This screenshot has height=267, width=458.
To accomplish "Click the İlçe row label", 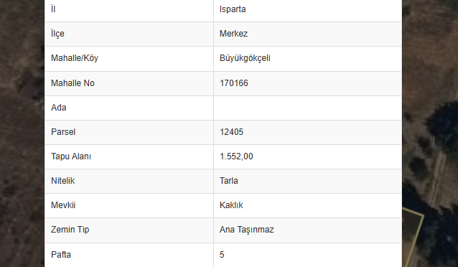I will [x=57, y=34].
